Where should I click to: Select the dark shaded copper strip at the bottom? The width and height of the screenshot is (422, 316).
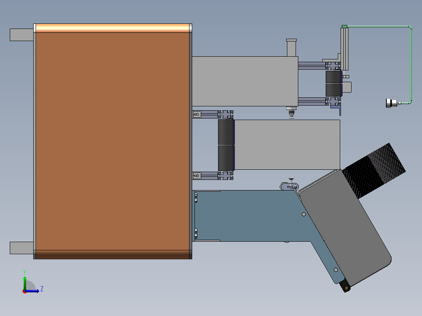[112, 255]
